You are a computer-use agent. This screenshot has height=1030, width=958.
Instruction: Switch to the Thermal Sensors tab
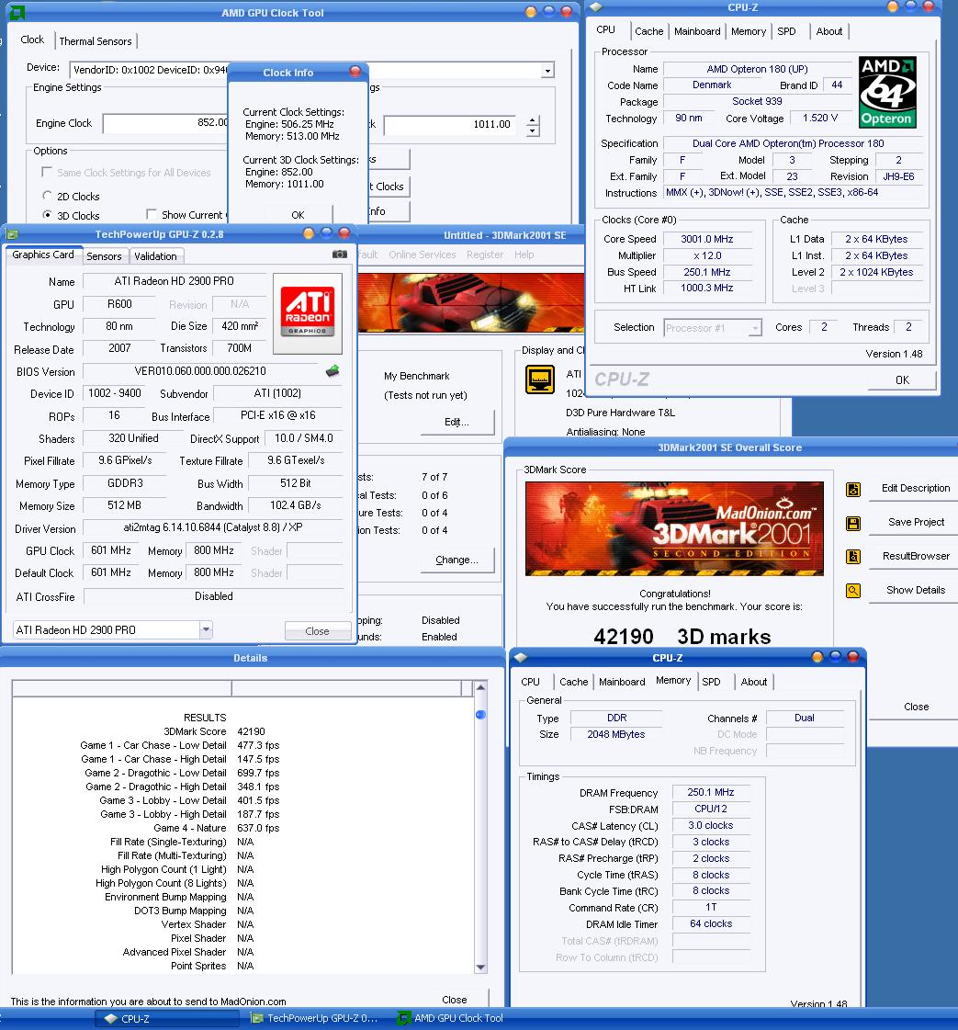click(x=96, y=40)
